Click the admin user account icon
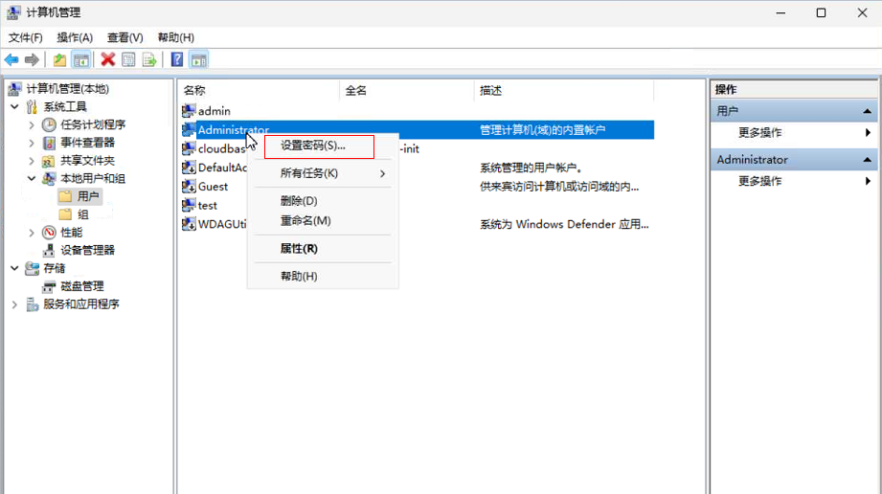The height and width of the screenshot is (494, 882). (189, 111)
